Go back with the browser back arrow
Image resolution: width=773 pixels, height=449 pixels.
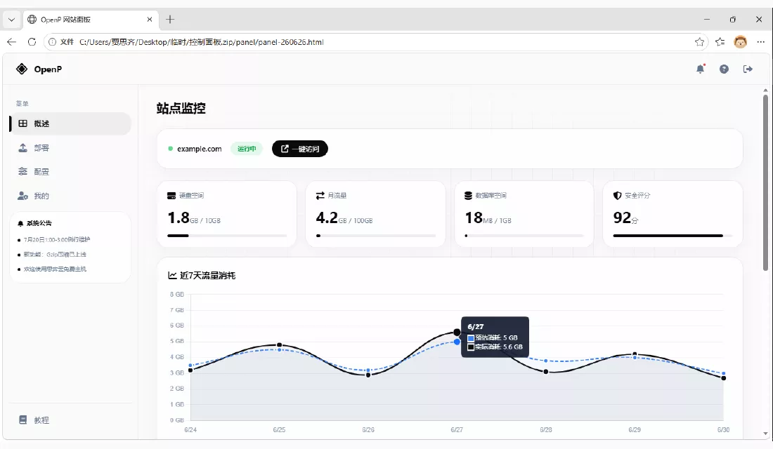point(11,42)
